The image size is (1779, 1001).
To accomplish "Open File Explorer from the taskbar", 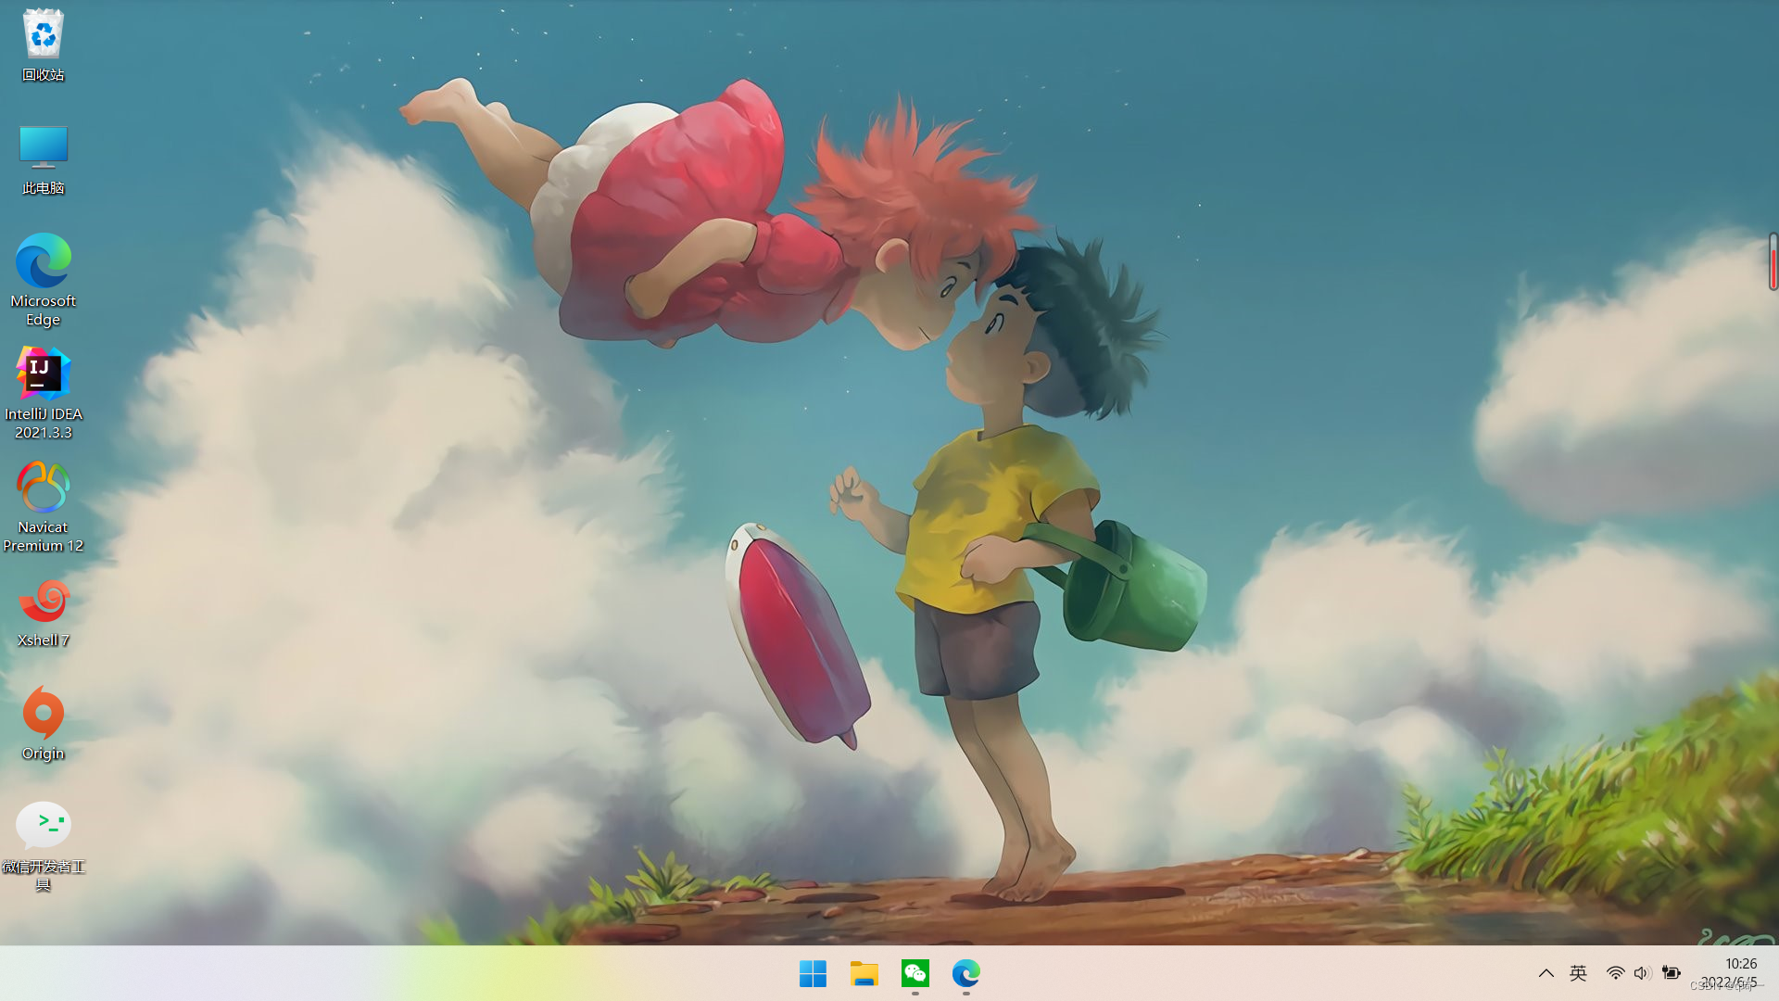I will pos(864,973).
